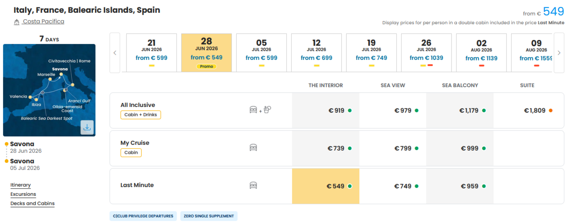The image size is (567, 224).
Task: Choose All Inclusive suite at €1,809
Action: click(529, 111)
